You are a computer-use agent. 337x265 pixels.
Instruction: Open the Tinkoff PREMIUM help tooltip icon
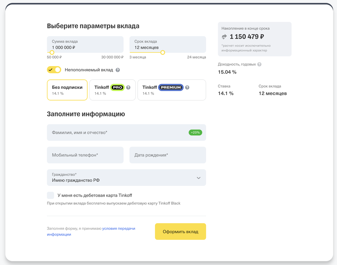(187, 87)
